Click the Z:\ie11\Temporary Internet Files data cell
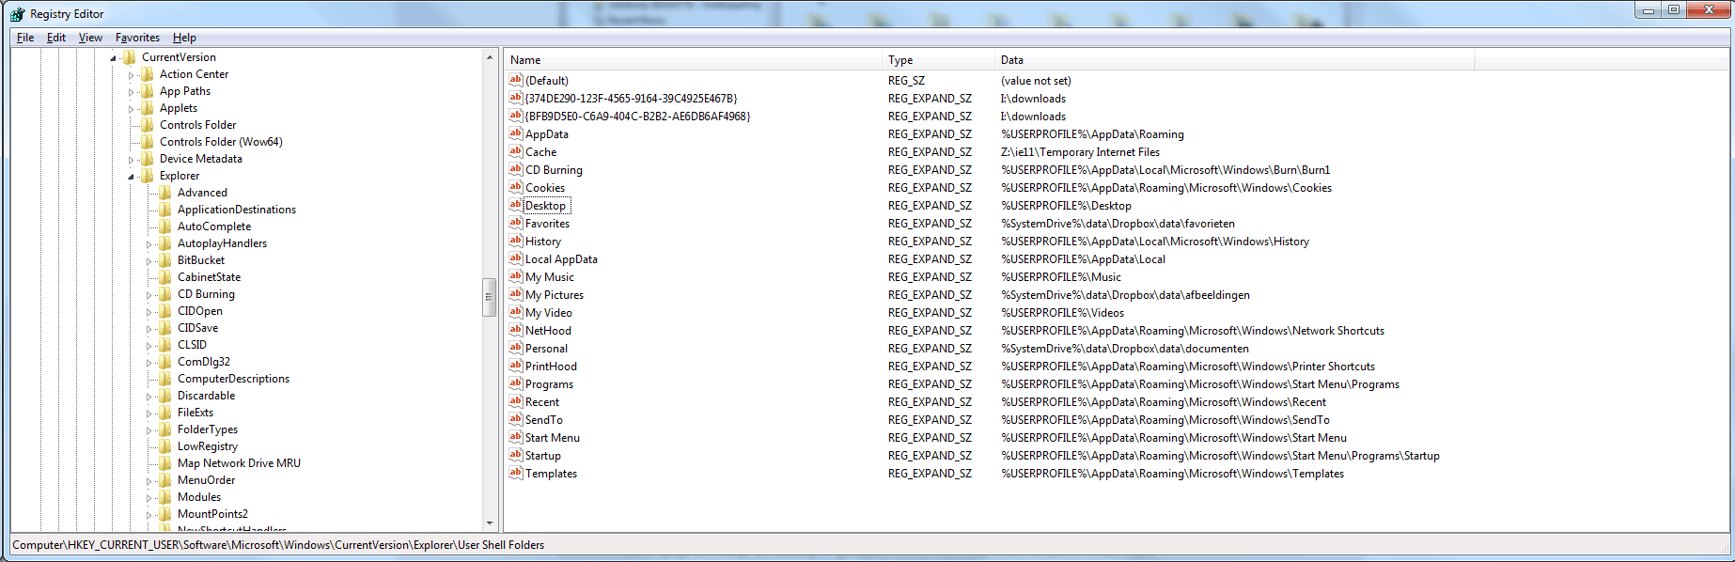 pos(1080,152)
